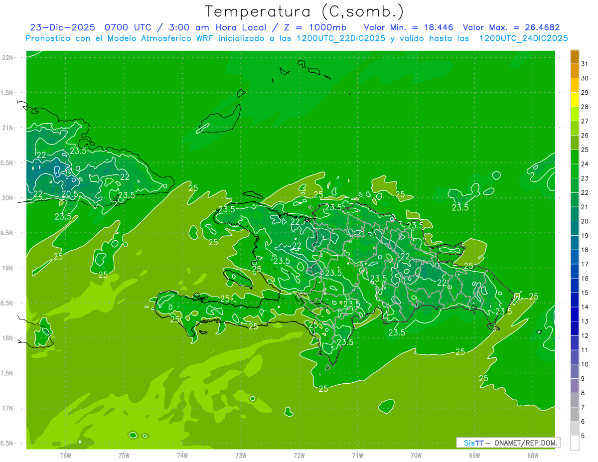Click the "74W" longitude axis label
The height and width of the screenshot is (462, 598).
[x=182, y=455]
